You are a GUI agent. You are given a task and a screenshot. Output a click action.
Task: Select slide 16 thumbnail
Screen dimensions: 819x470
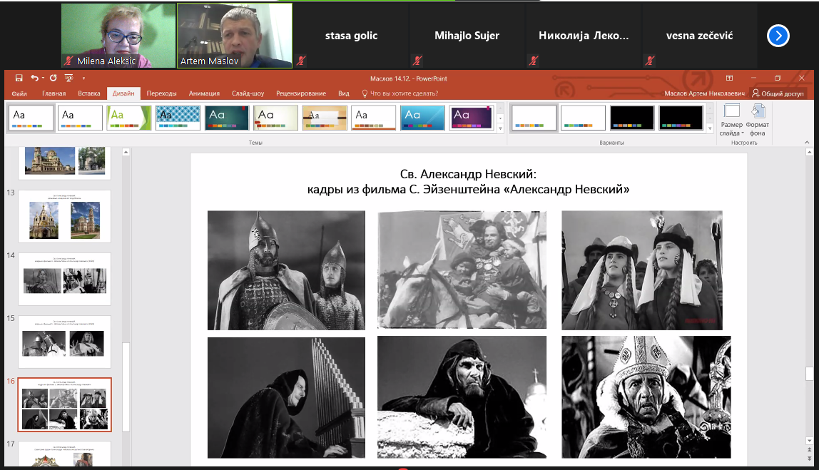coord(65,404)
